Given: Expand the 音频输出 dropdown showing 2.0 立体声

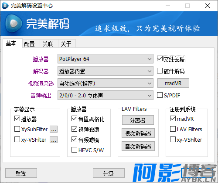Looking at the screenshot, I should click(x=106, y=95).
